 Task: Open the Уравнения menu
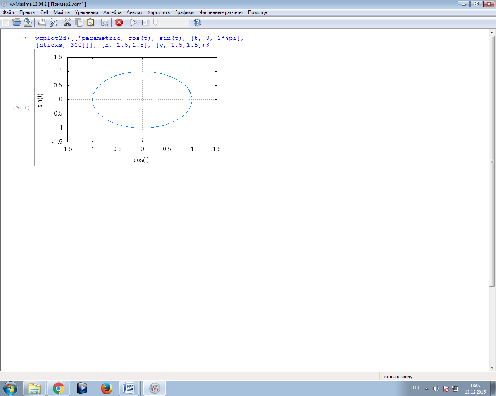[86, 12]
